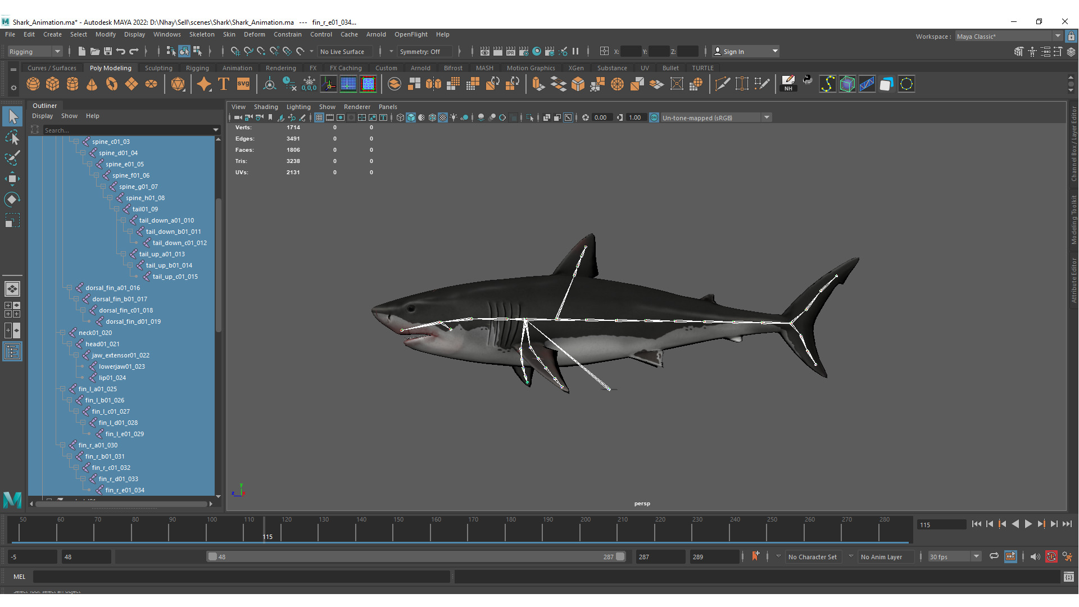Redo the last action
Screen dimensions: 1079x607
(x=134, y=51)
